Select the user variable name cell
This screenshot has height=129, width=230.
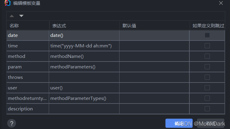28,88
